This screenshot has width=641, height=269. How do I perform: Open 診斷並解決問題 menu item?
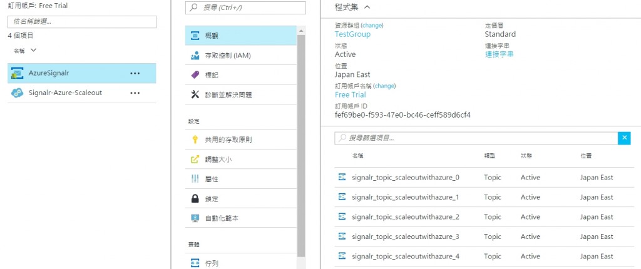coord(240,94)
